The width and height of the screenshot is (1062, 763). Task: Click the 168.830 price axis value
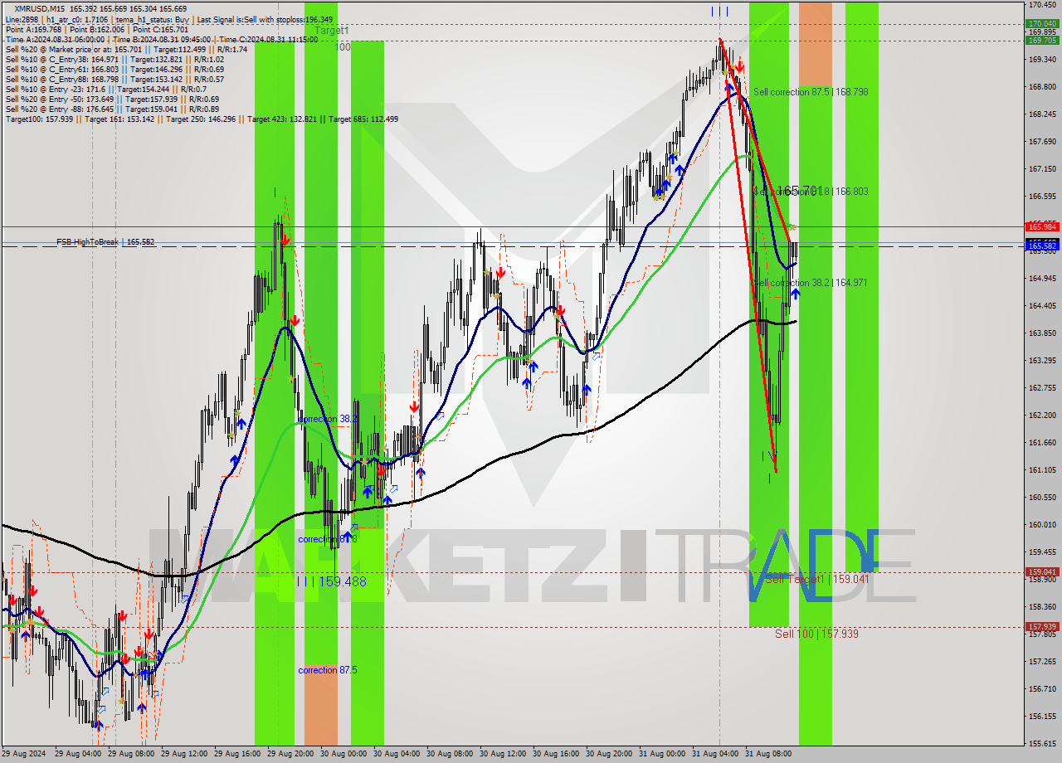click(x=1042, y=87)
